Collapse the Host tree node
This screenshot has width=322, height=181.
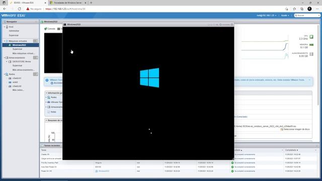coord(5,27)
